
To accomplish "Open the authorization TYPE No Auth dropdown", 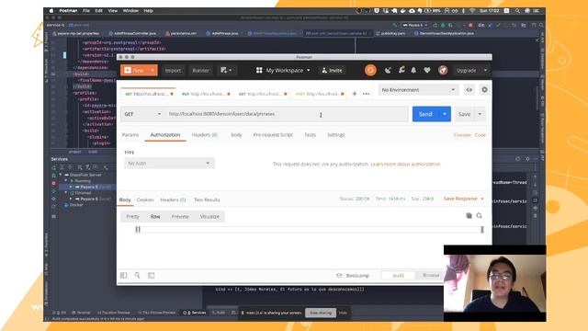I will pos(169,164).
